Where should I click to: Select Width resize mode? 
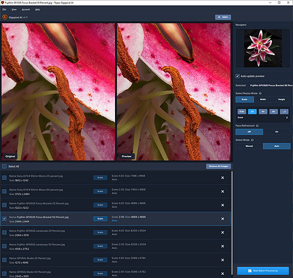[x=263, y=99]
